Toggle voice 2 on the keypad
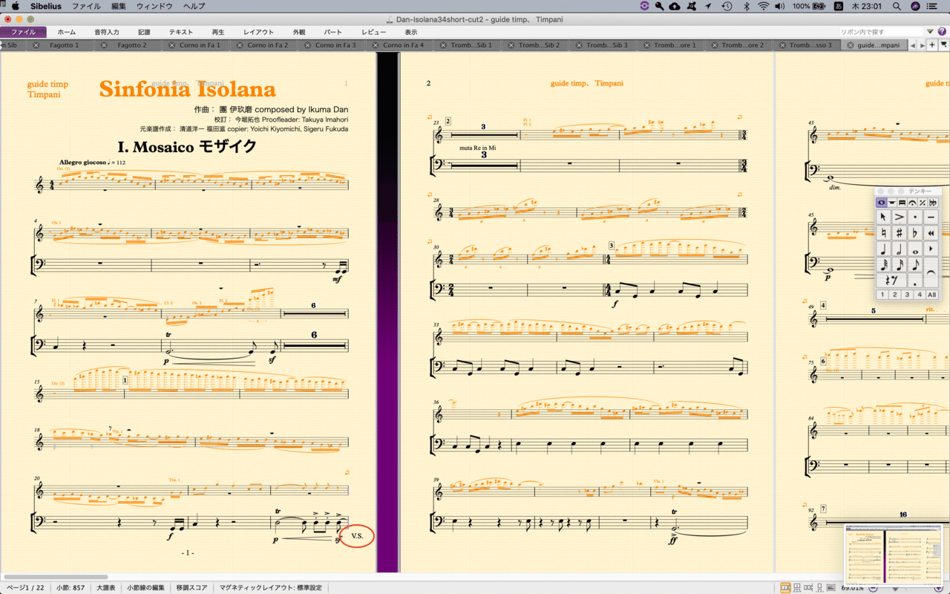 coord(894,295)
